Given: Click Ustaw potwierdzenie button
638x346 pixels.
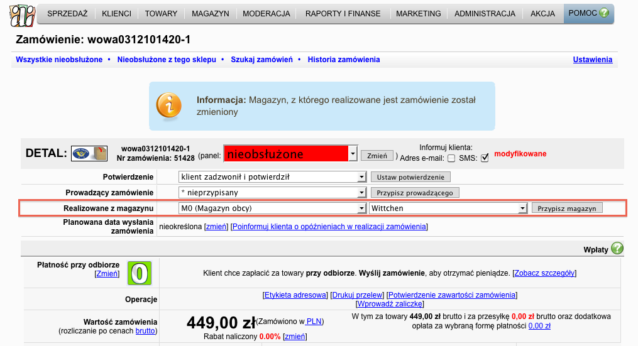Looking at the screenshot, I should click(x=410, y=177).
